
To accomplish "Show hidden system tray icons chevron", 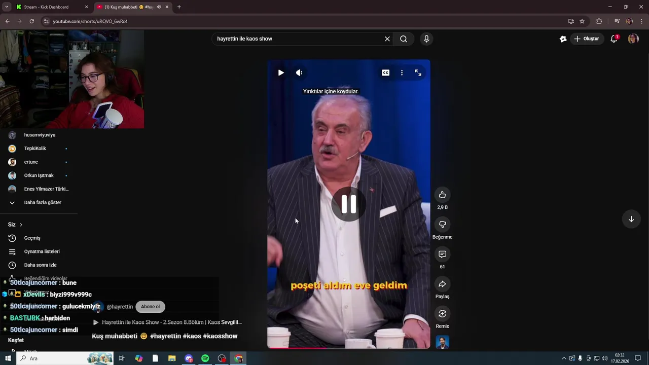I will click(564, 358).
